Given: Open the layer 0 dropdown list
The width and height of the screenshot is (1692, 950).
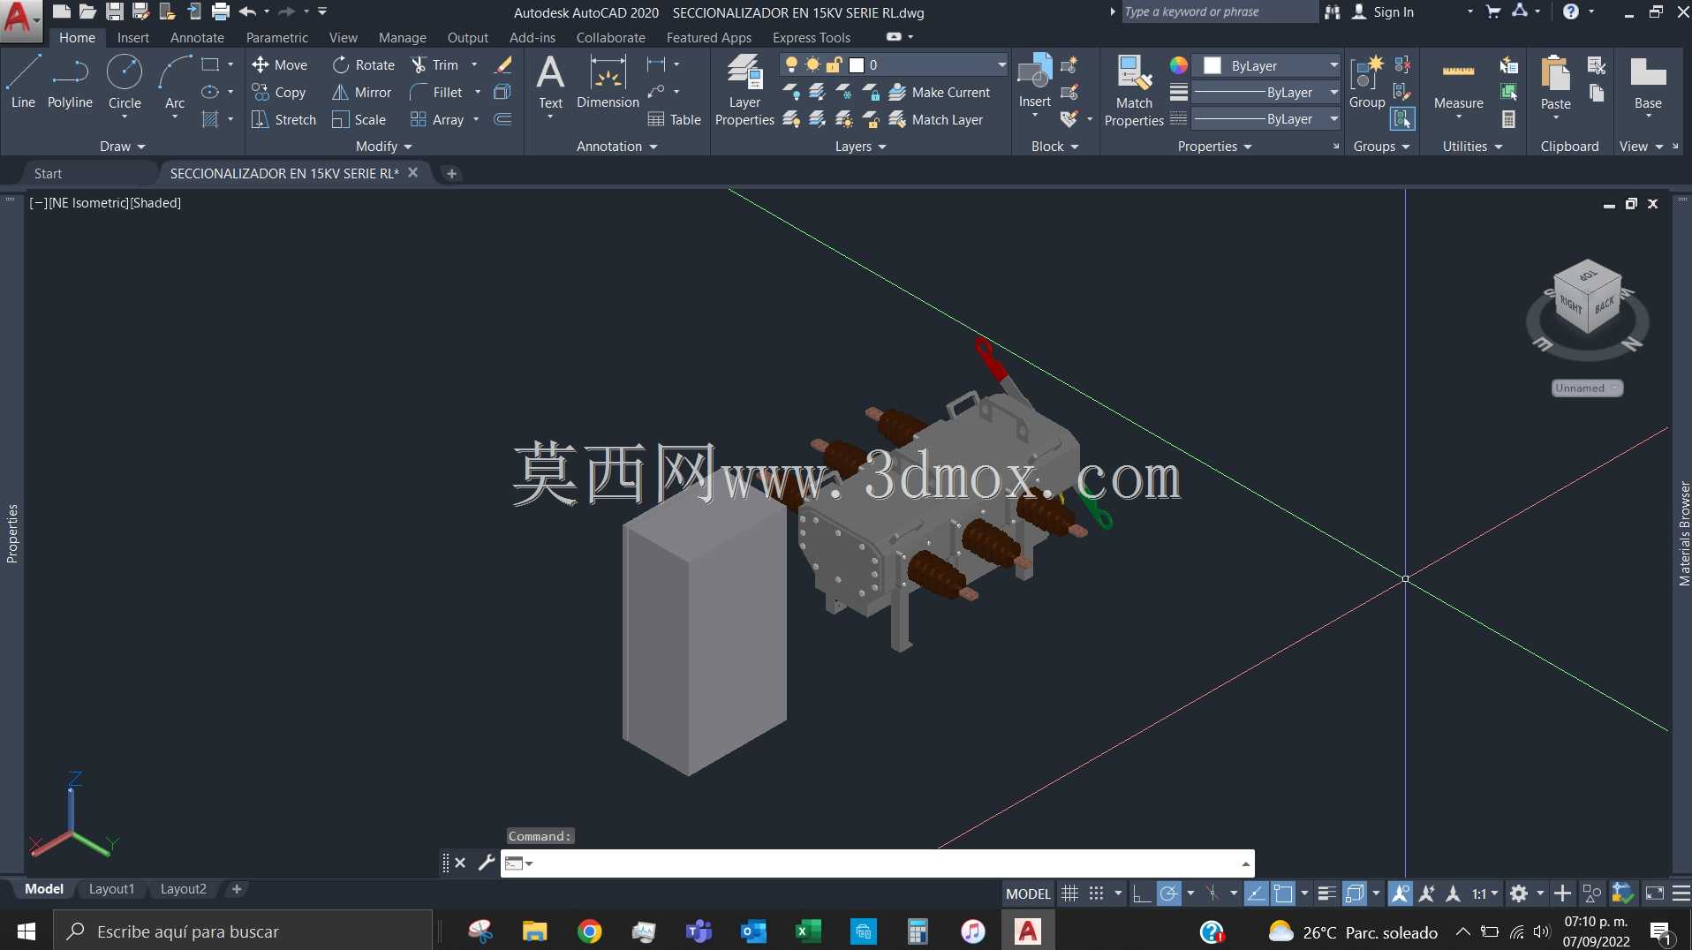Looking at the screenshot, I should 1001,64.
